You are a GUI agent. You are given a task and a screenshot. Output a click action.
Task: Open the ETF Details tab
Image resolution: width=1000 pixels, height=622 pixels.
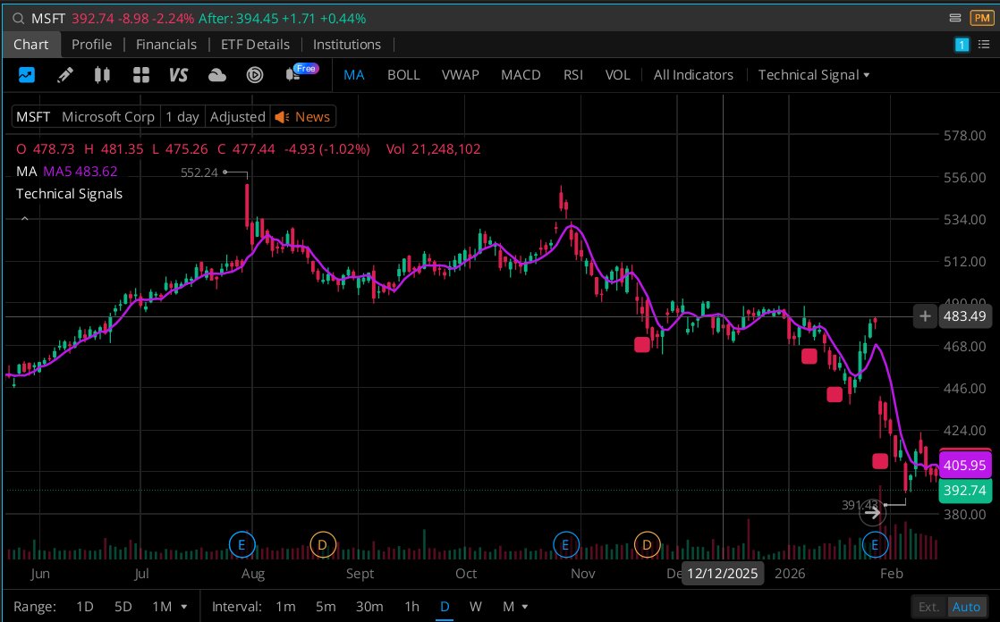click(x=255, y=45)
